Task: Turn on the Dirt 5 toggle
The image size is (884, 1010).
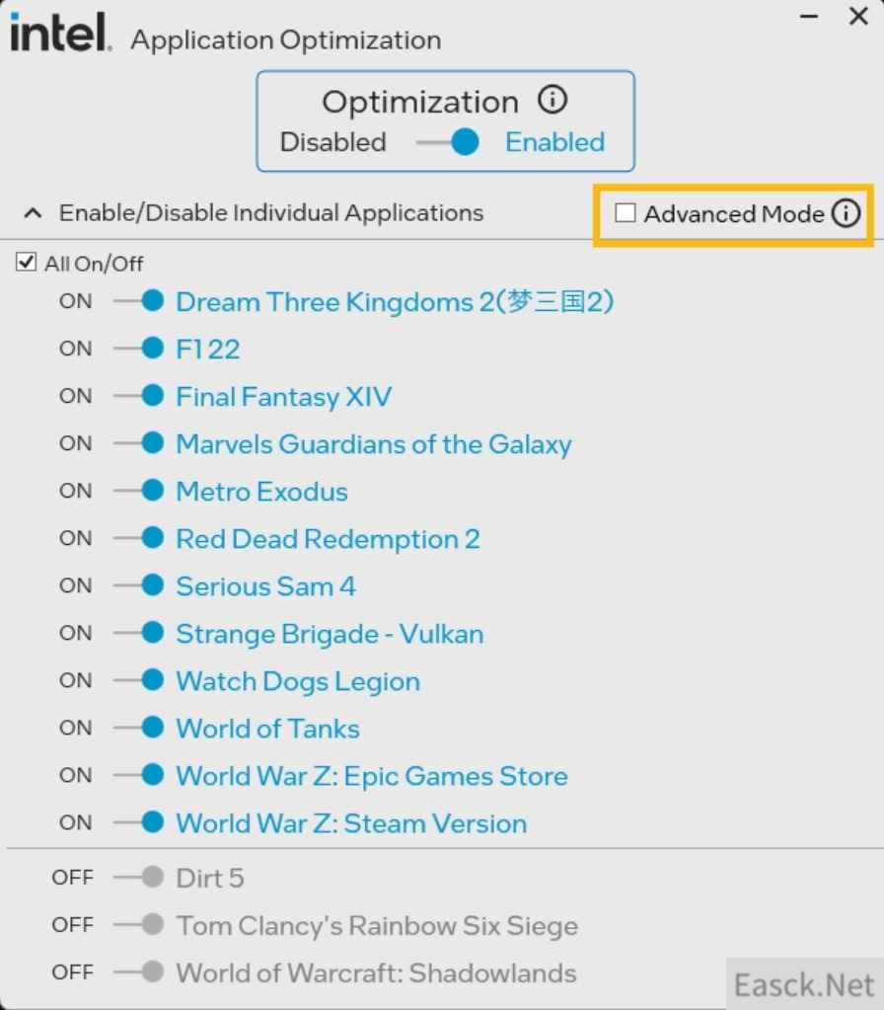Action: pyautogui.click(x=138, y=878)
